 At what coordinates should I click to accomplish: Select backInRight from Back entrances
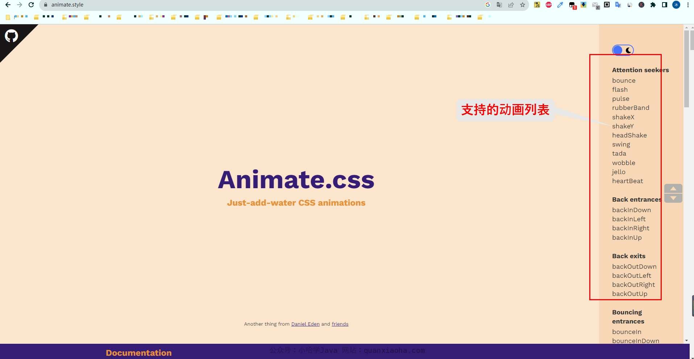point(631,228)
